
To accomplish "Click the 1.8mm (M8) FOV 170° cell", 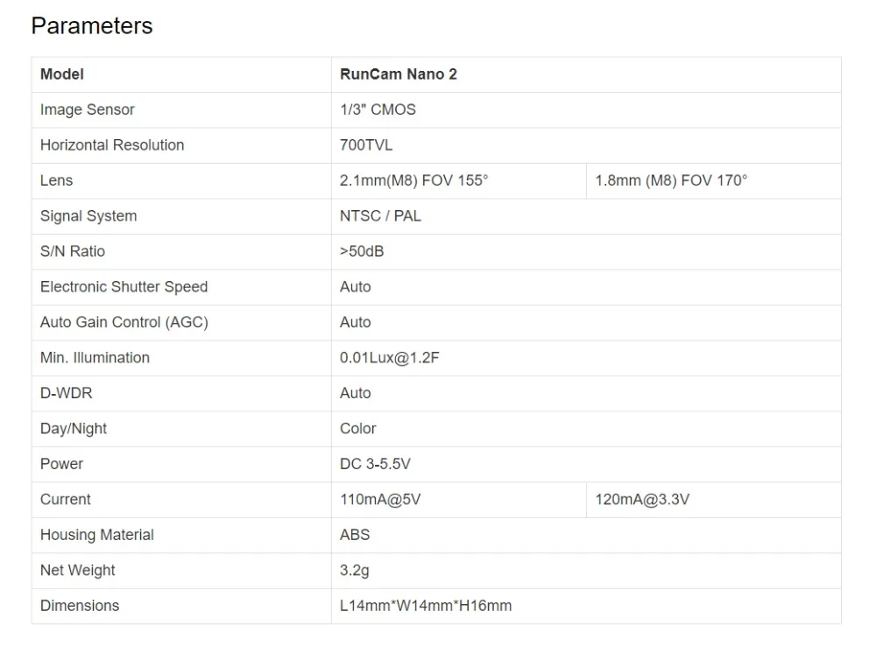I will [713, 181].
